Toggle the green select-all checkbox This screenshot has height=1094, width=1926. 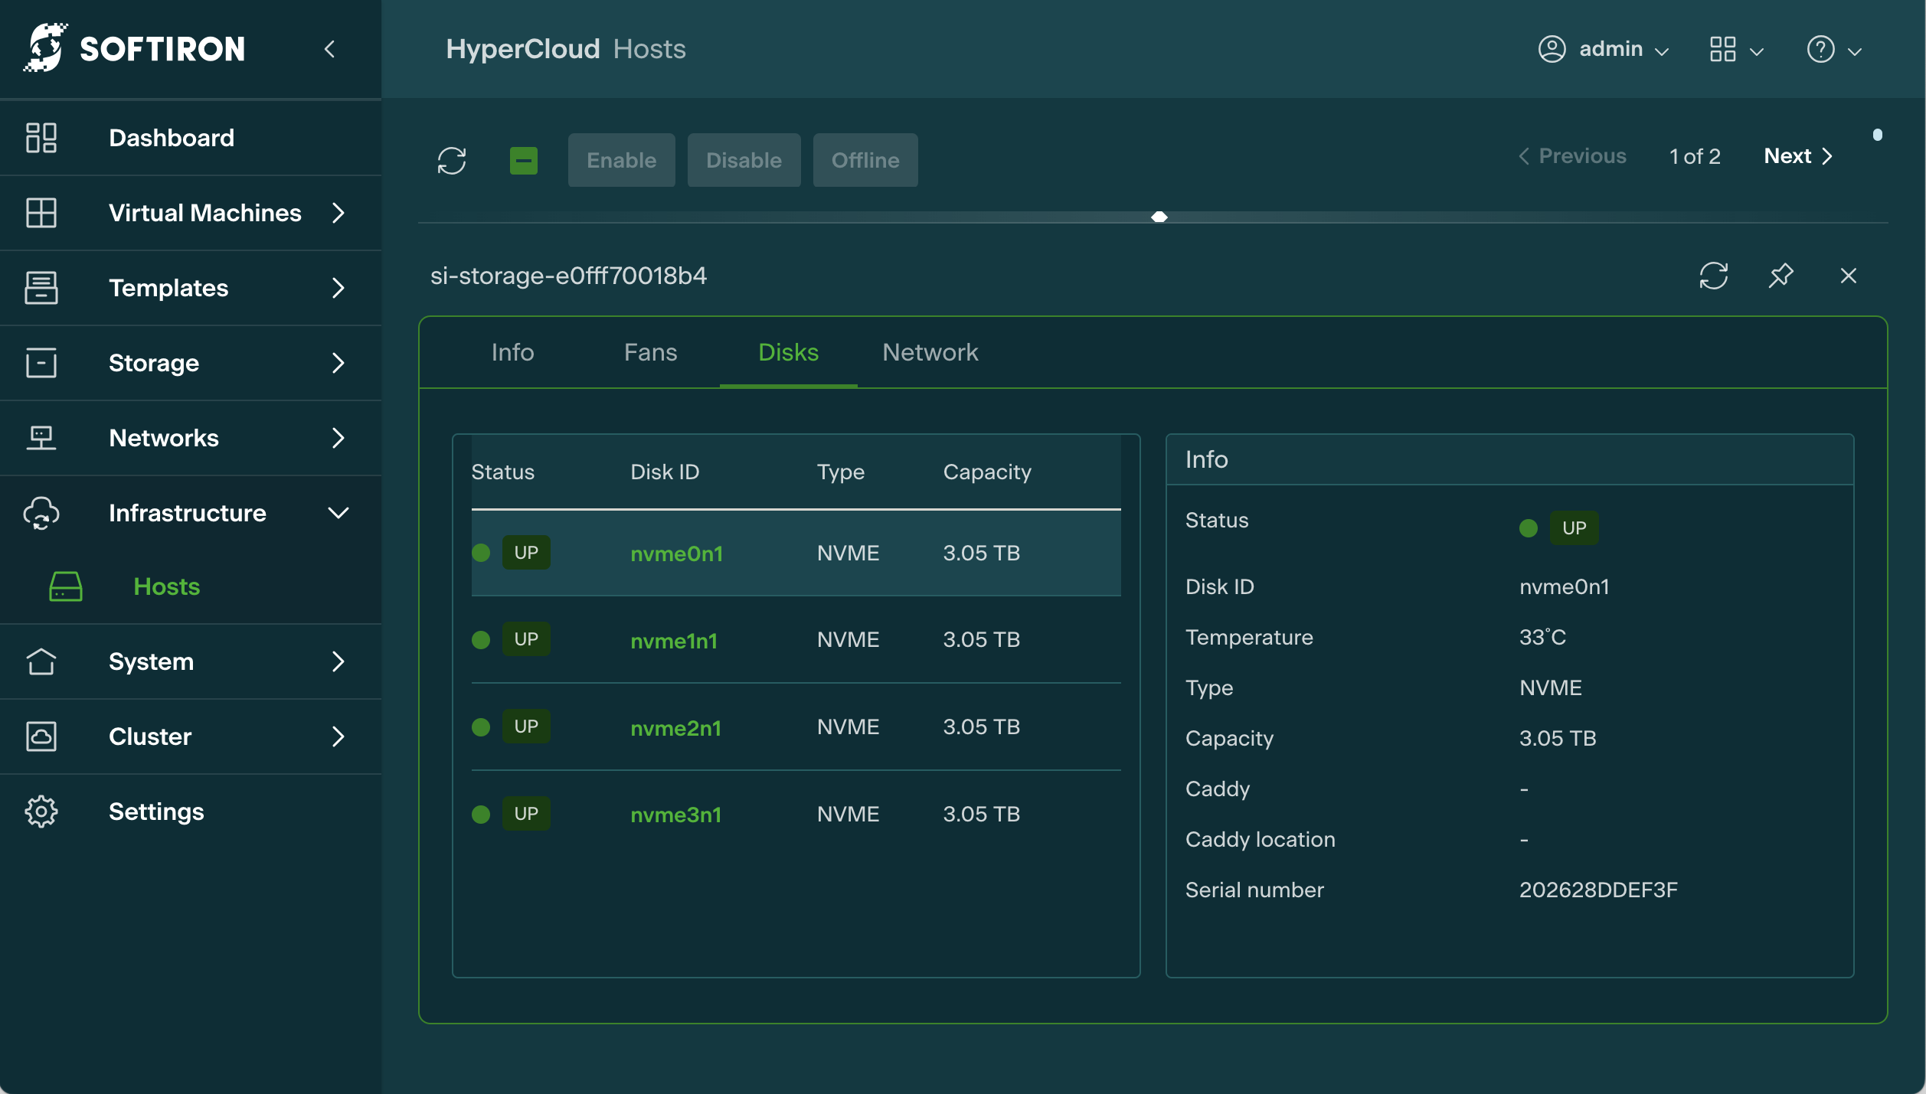524,160
